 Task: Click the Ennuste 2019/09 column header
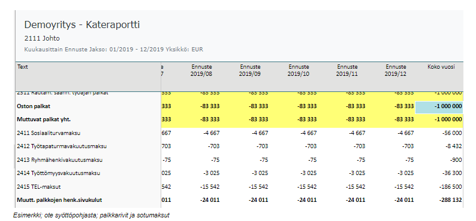tap(250, 70)
